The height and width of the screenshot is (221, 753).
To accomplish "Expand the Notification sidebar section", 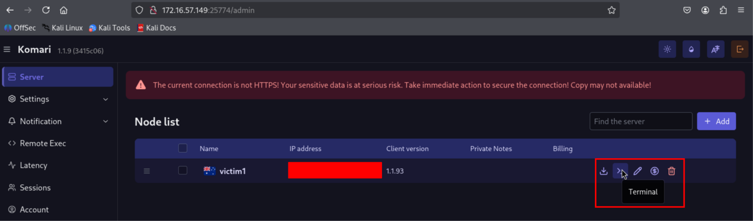I will point(58,121).
